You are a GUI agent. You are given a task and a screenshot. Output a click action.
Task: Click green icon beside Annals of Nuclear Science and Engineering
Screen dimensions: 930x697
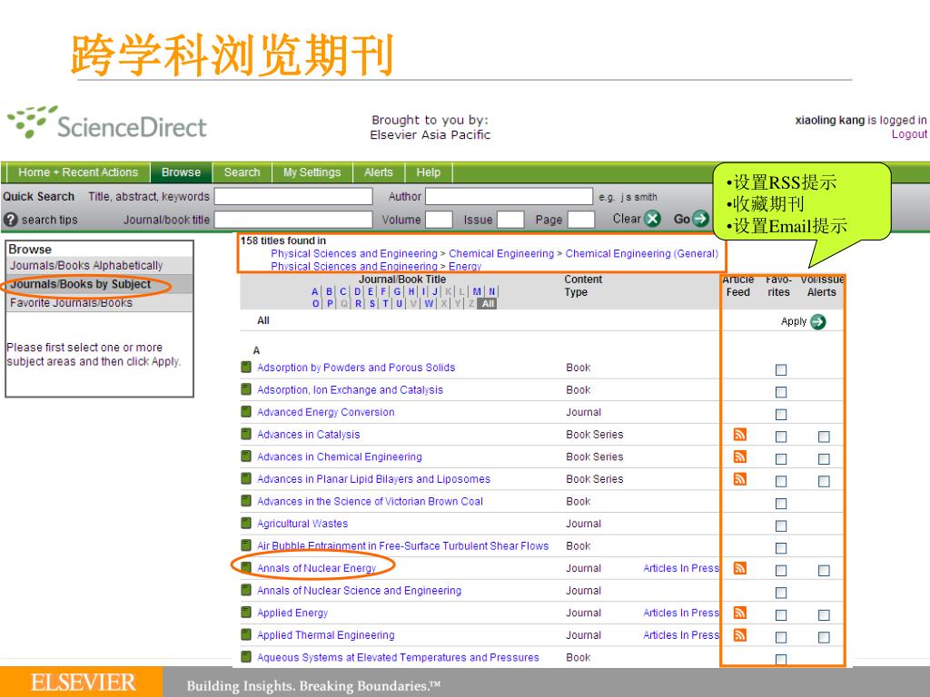tap(246, 590)
